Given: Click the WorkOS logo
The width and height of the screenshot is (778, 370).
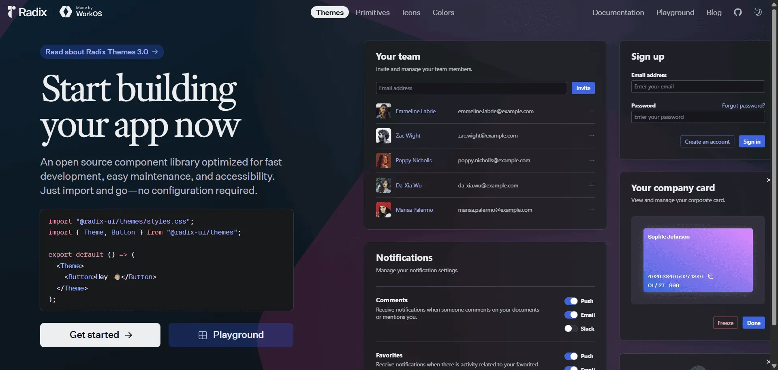Looking at the screenshot, I should coord(81,12).
